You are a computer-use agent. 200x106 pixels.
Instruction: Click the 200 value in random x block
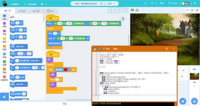tap(60, 24)
